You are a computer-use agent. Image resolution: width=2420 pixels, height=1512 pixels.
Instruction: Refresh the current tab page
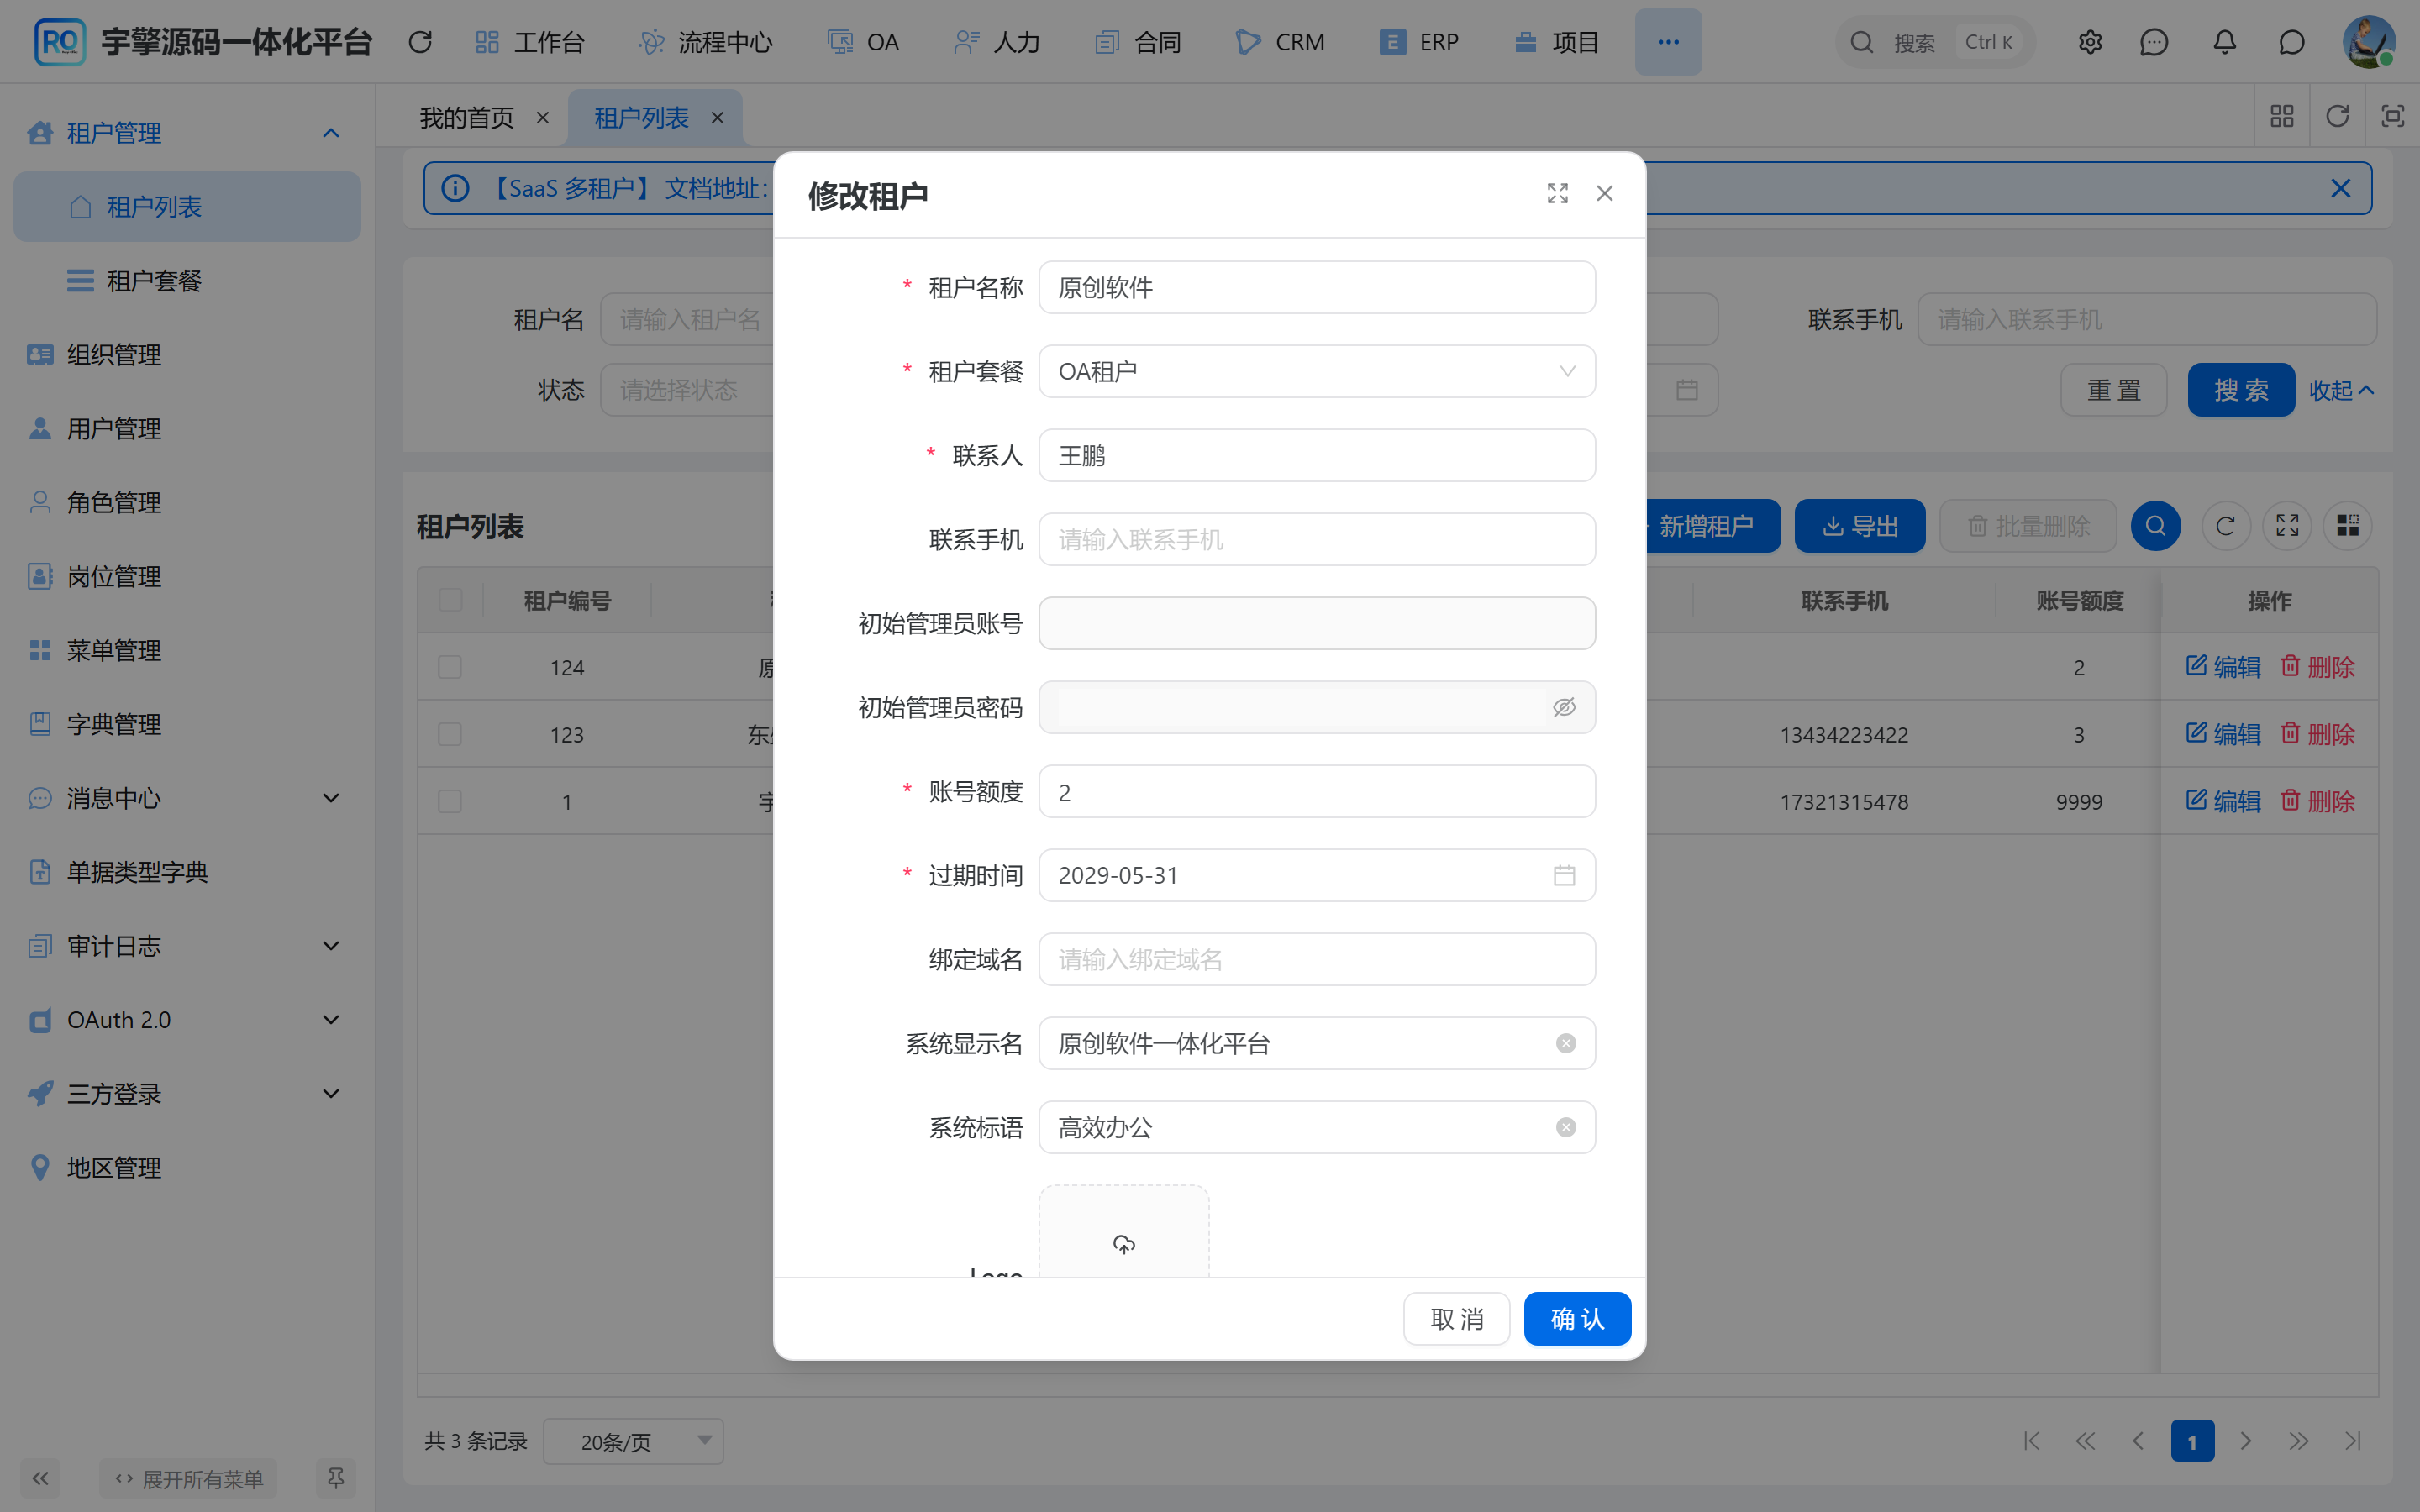(2337, 116)
